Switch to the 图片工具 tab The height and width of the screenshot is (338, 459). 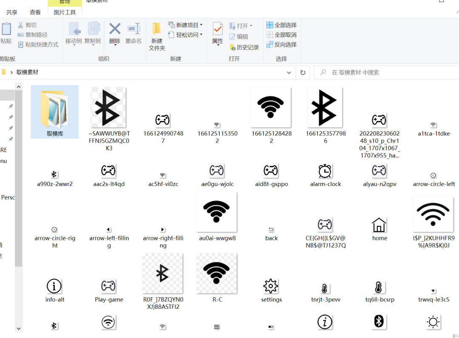(x=65, y=12)
